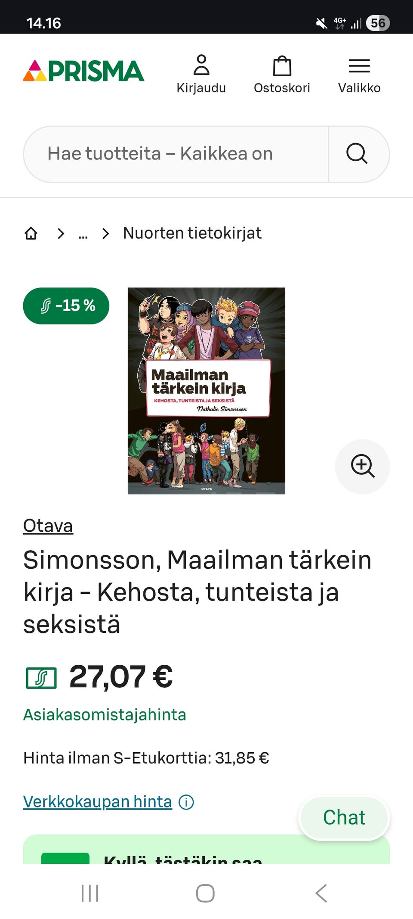Tap the Android home button
This screenshot has height=919, width=413.
(x=205, y=893)
